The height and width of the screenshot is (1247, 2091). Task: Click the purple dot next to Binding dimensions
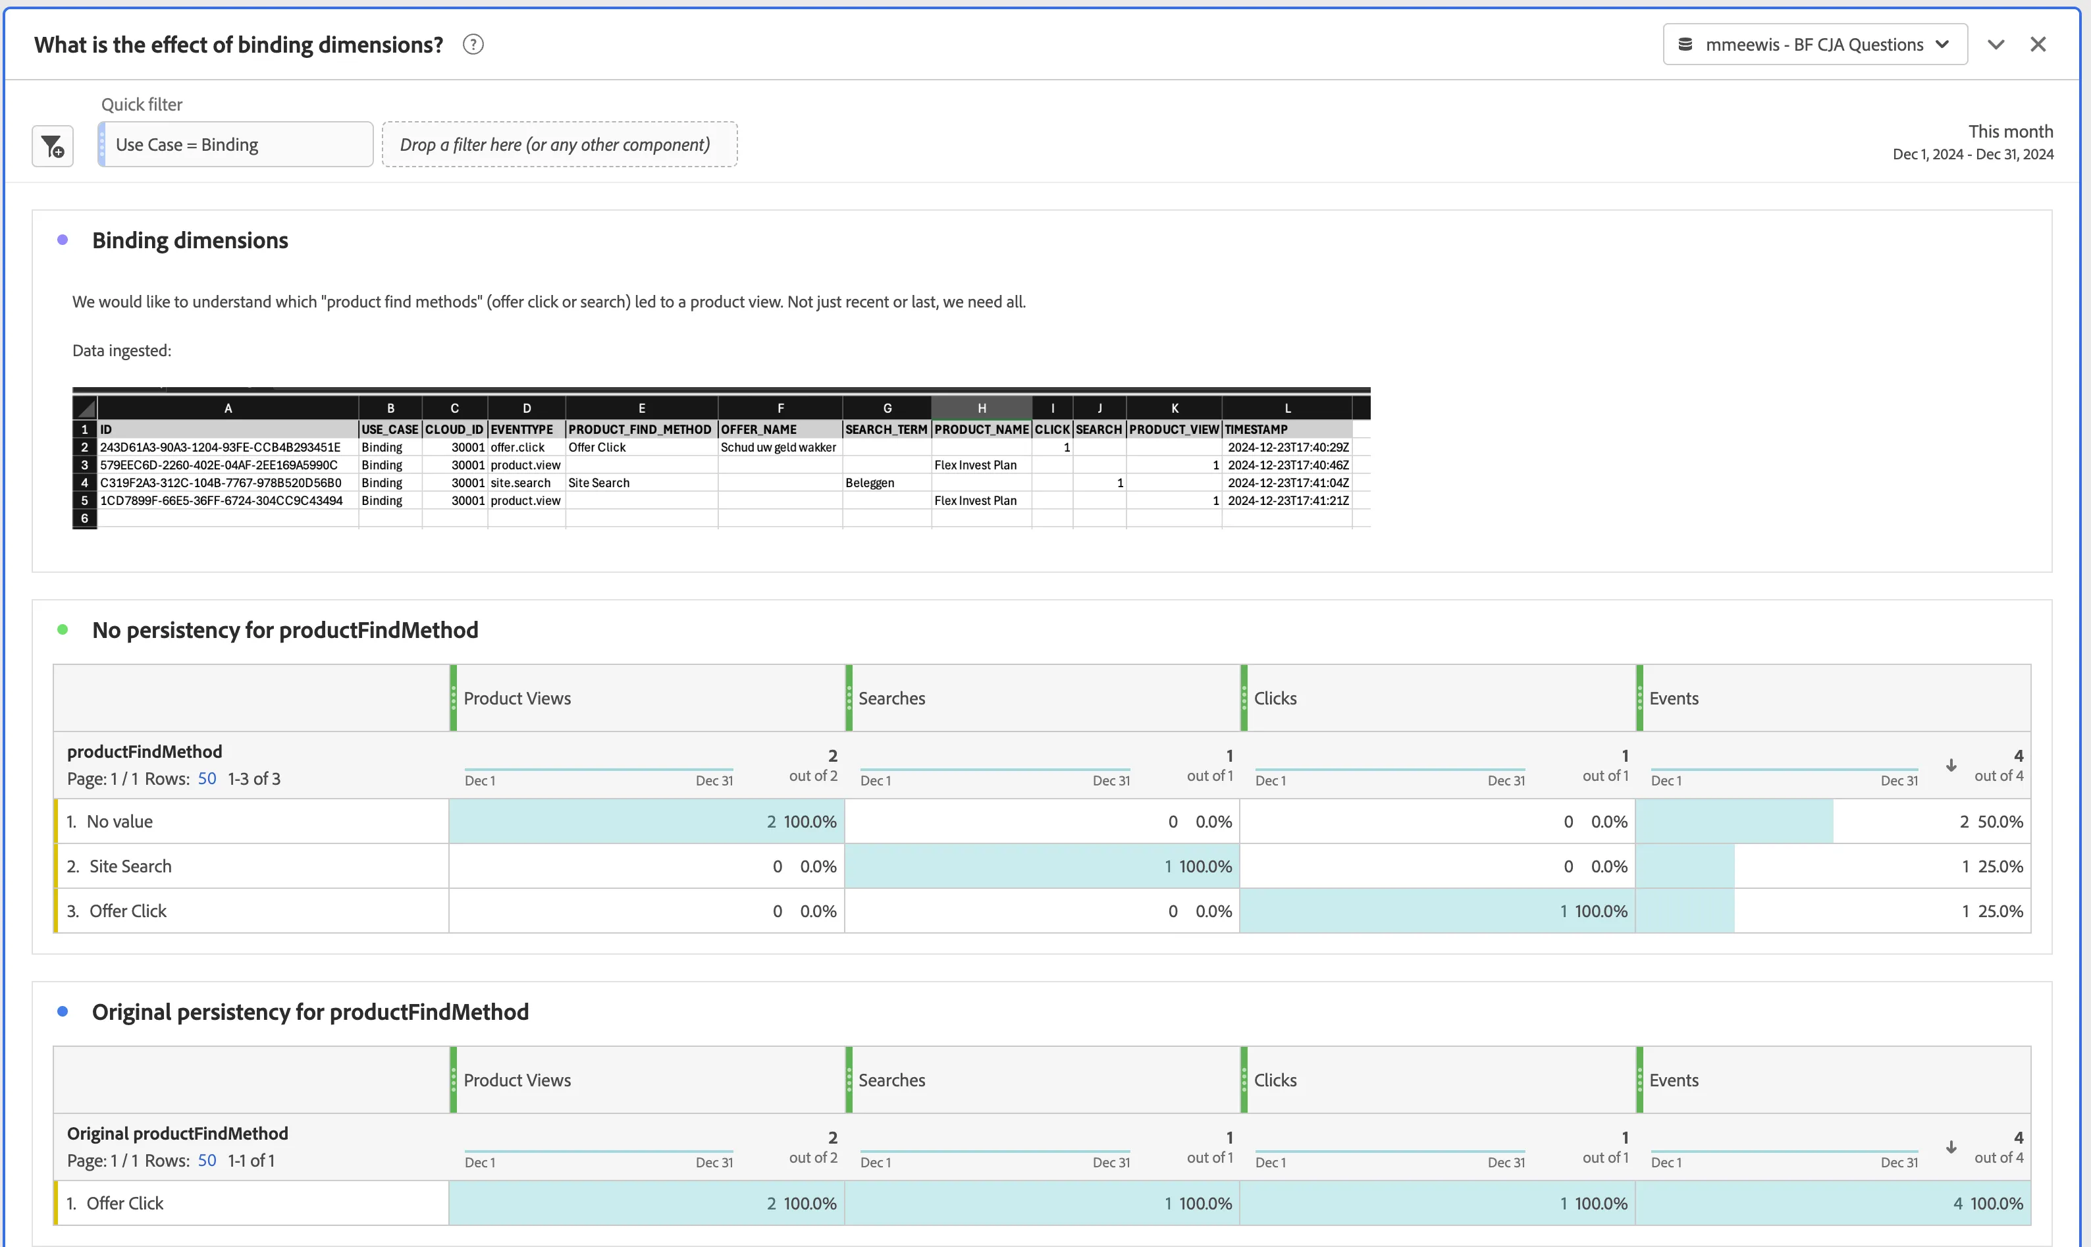(62, 240)
